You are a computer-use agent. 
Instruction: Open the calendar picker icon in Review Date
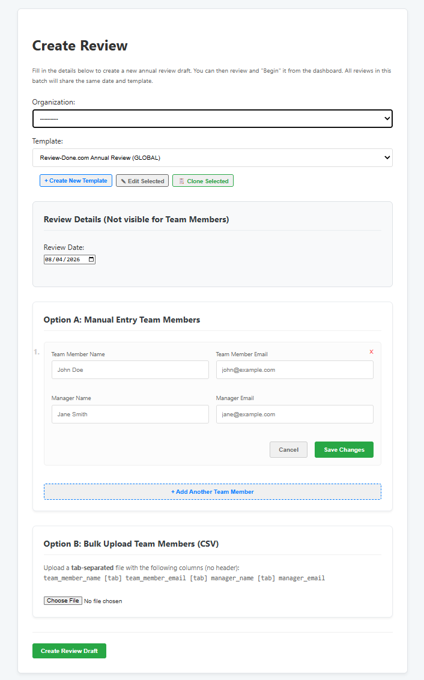[91, 260]
